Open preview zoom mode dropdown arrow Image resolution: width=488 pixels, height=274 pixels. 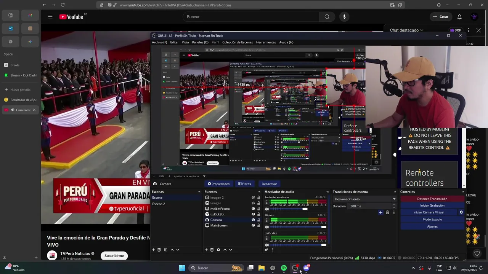[x=204, y=176]
